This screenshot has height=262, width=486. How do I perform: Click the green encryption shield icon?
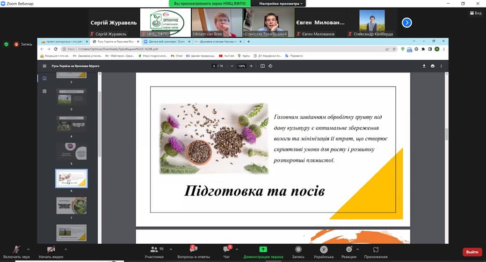6,44
